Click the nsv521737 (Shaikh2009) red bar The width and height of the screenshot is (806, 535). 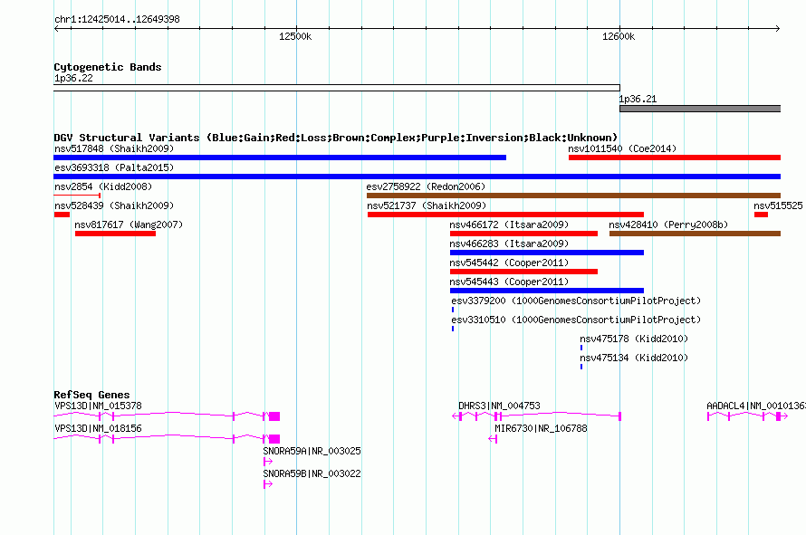tap(506, 215)
